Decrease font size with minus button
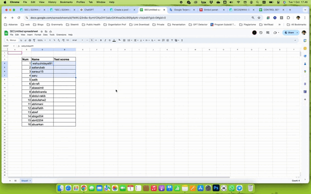The image size is (311, 194). tap(87, 40)
